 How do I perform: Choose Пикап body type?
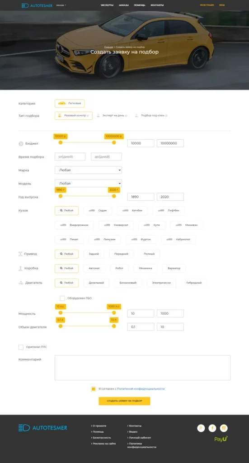pos(69,240)
